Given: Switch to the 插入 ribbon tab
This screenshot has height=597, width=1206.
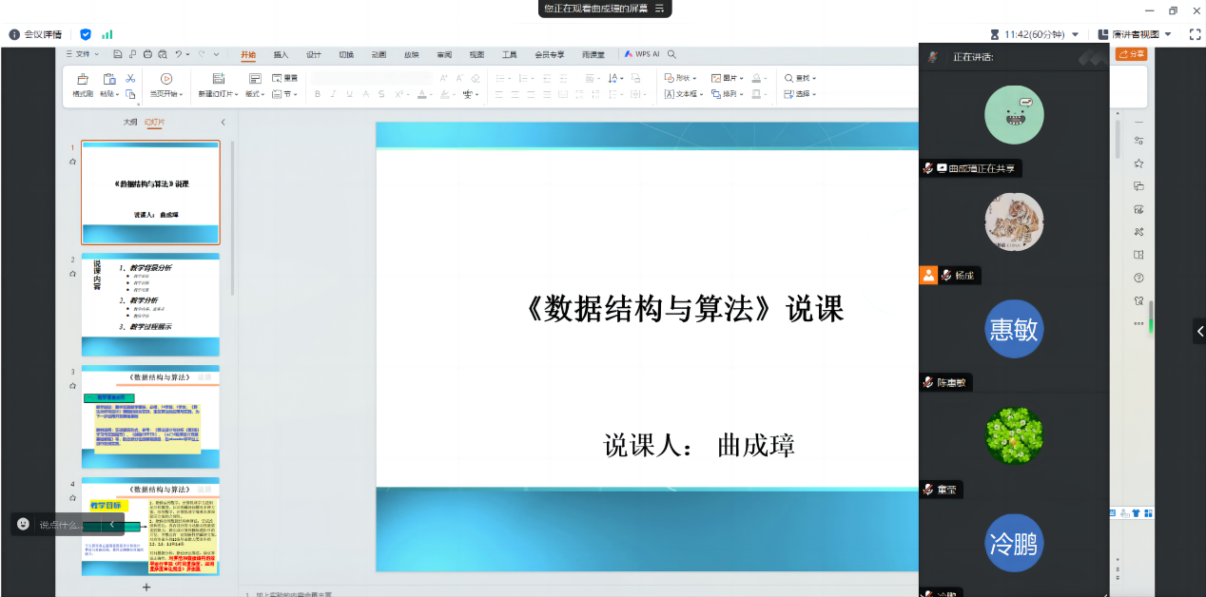Looking at the screenshot, I should (x=281, y=55).
